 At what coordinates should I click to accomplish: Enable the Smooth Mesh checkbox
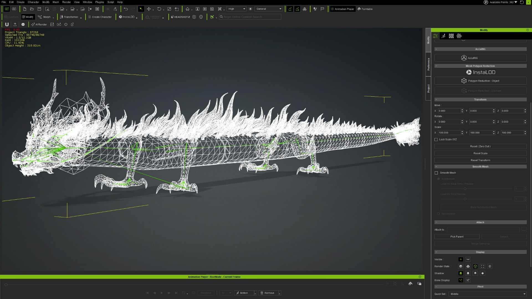click(436, 173)
